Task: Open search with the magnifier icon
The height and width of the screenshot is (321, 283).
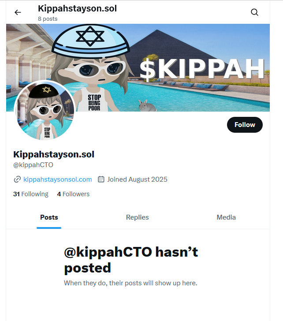Action: pos(254,12)
